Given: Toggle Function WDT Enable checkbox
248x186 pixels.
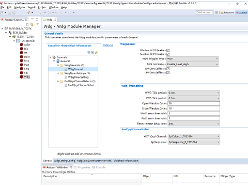Looking at the screenshot, I should pos(168,54).
